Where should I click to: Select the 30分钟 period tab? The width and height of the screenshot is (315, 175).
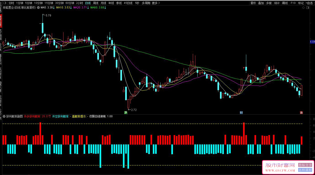[59, 3]
